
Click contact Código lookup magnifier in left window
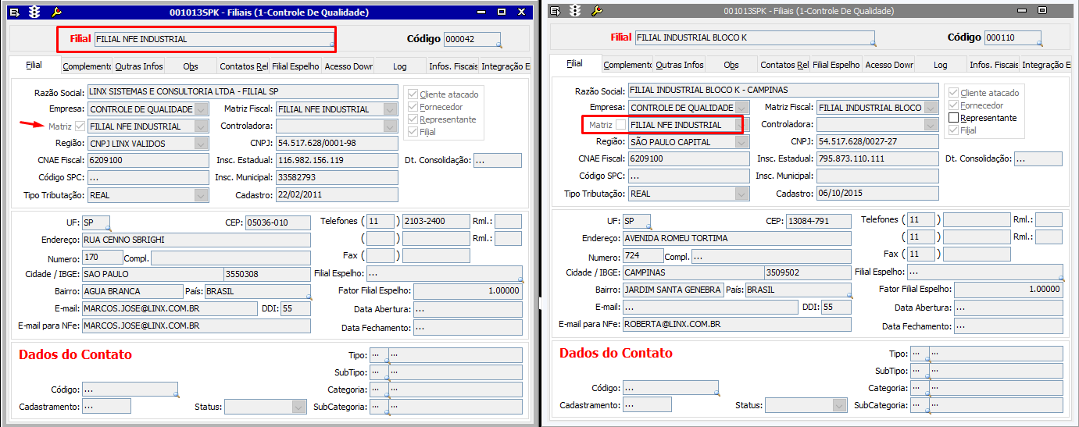tap(176, 395)
